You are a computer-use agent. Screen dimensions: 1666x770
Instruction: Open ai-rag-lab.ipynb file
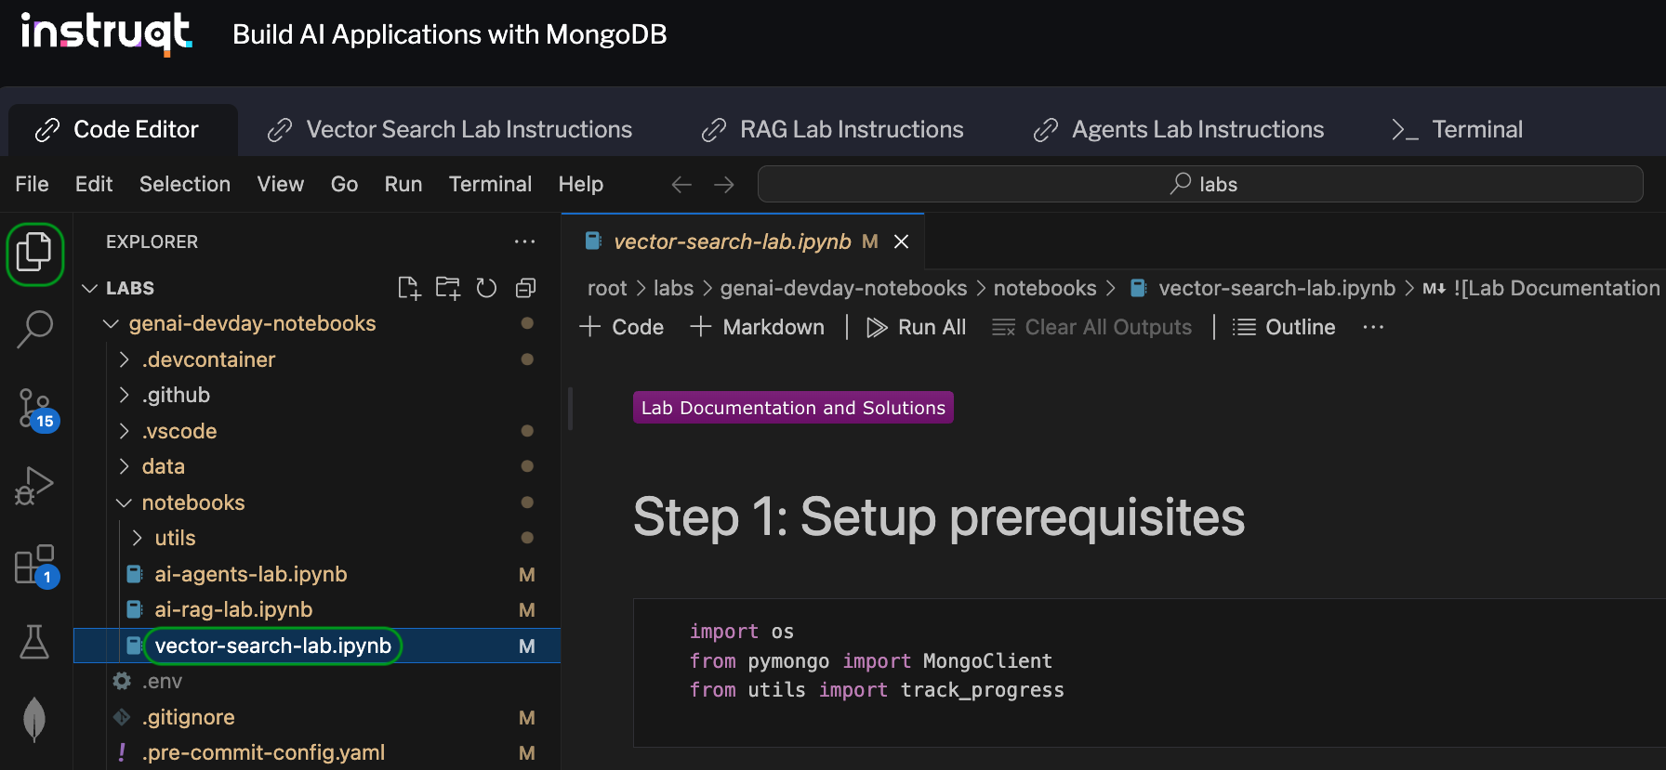click(x=233, y=609)
